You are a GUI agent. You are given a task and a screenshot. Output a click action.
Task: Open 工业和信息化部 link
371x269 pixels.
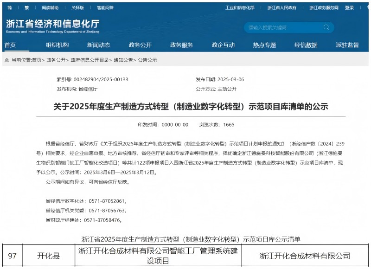[240, 8]
